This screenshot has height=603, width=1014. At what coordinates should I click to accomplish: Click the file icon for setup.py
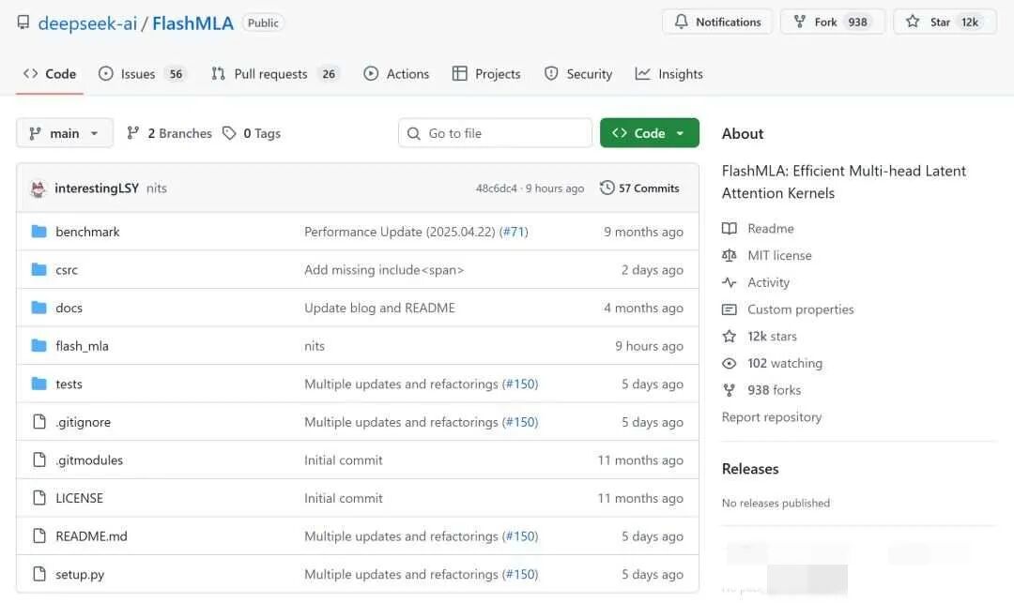(39, 574)
